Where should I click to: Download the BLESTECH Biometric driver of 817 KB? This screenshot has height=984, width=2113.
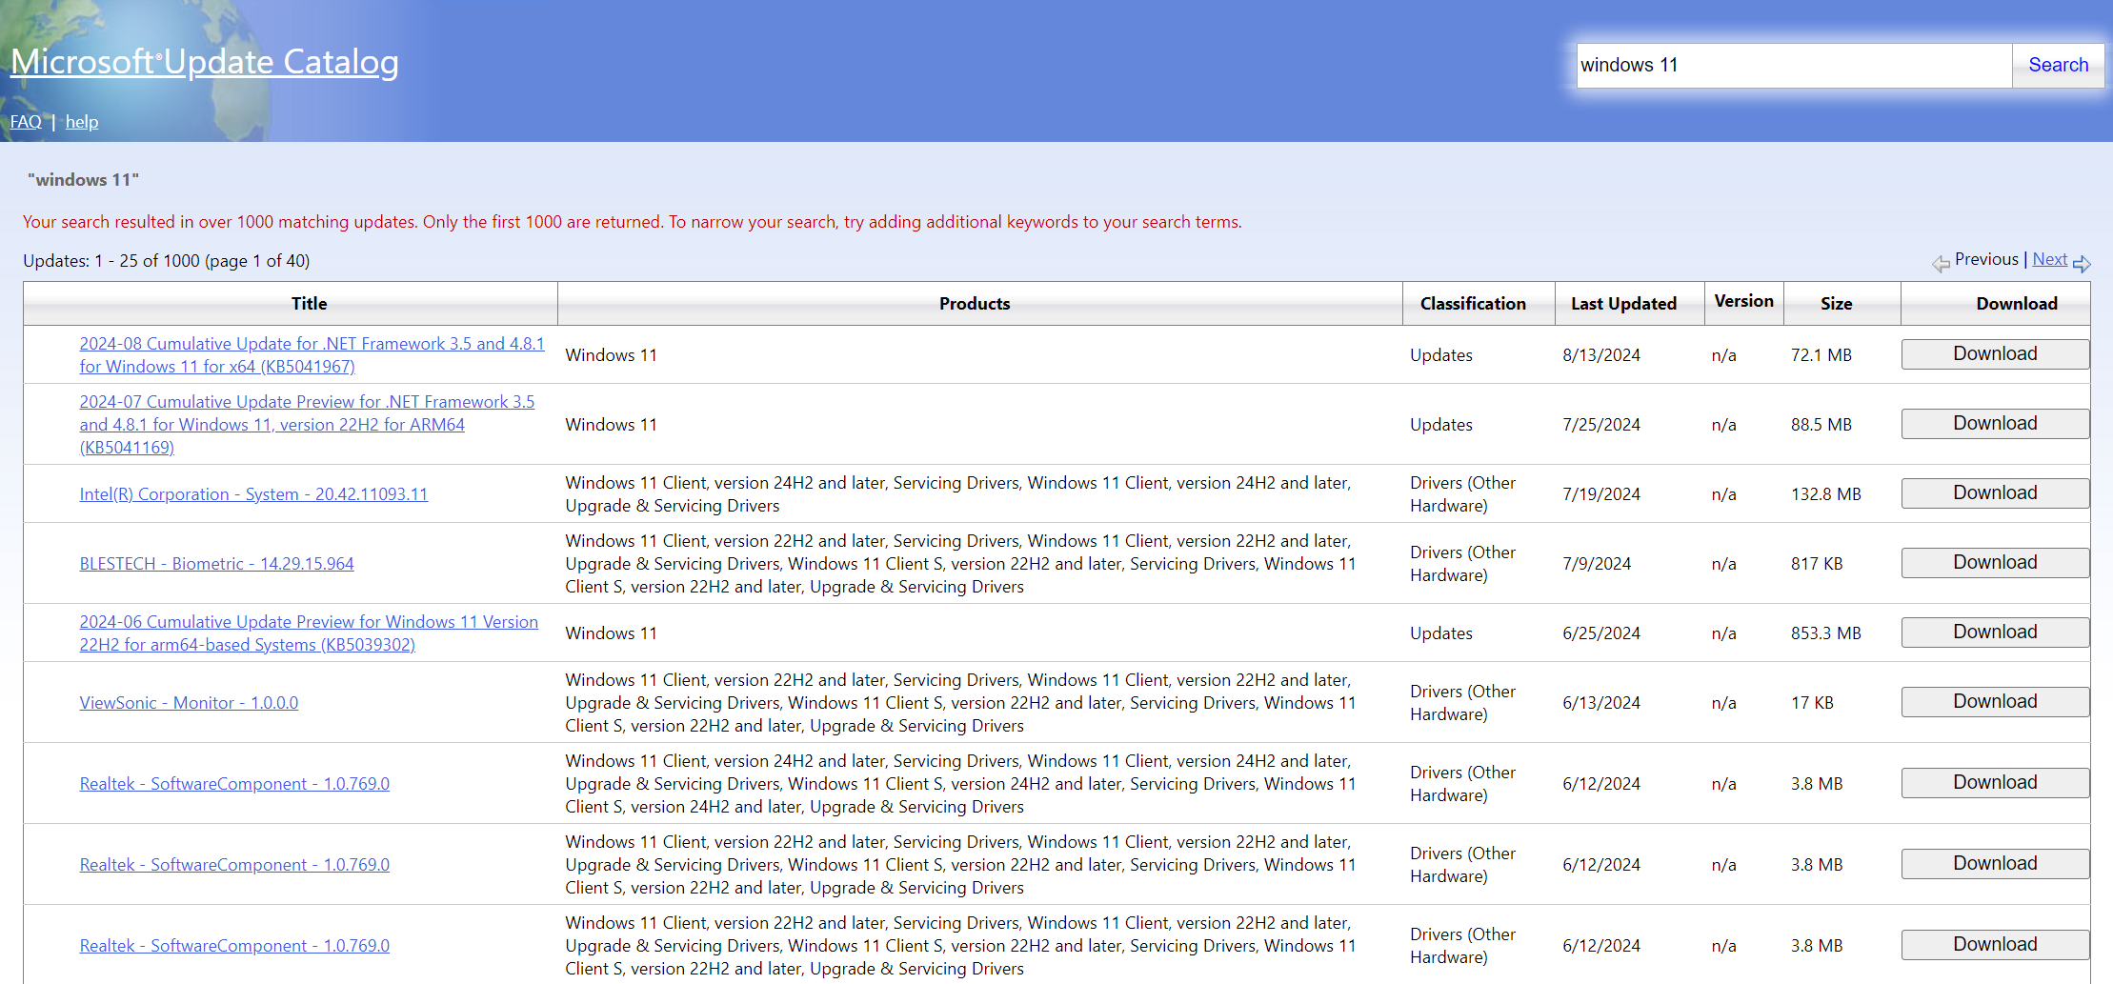click(x=1995, y=563)
